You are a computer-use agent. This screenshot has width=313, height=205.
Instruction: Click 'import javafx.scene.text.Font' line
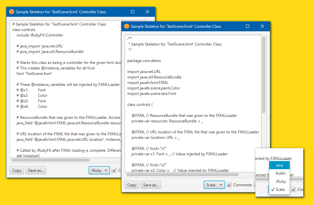(152, 94)
